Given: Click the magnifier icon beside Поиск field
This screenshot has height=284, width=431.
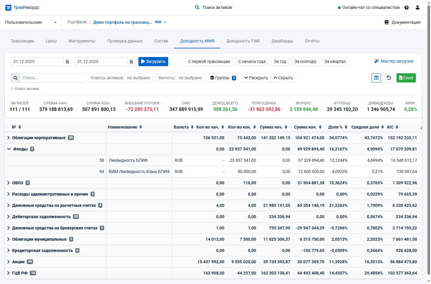Looking at the screenshot, I should pyautogui.click(x=15, y=78).
